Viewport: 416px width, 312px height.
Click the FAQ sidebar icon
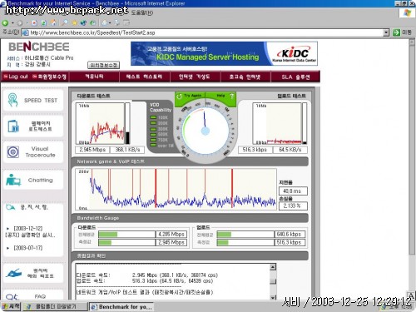coord(12,296)
